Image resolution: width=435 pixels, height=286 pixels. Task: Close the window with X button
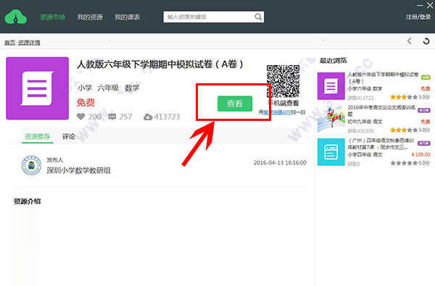[430, 5]
